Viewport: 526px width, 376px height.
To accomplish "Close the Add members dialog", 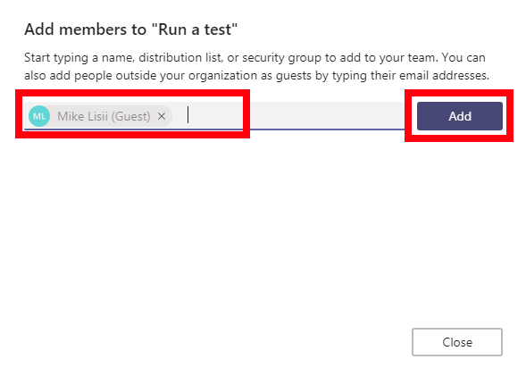I will [x=457, y=342].
